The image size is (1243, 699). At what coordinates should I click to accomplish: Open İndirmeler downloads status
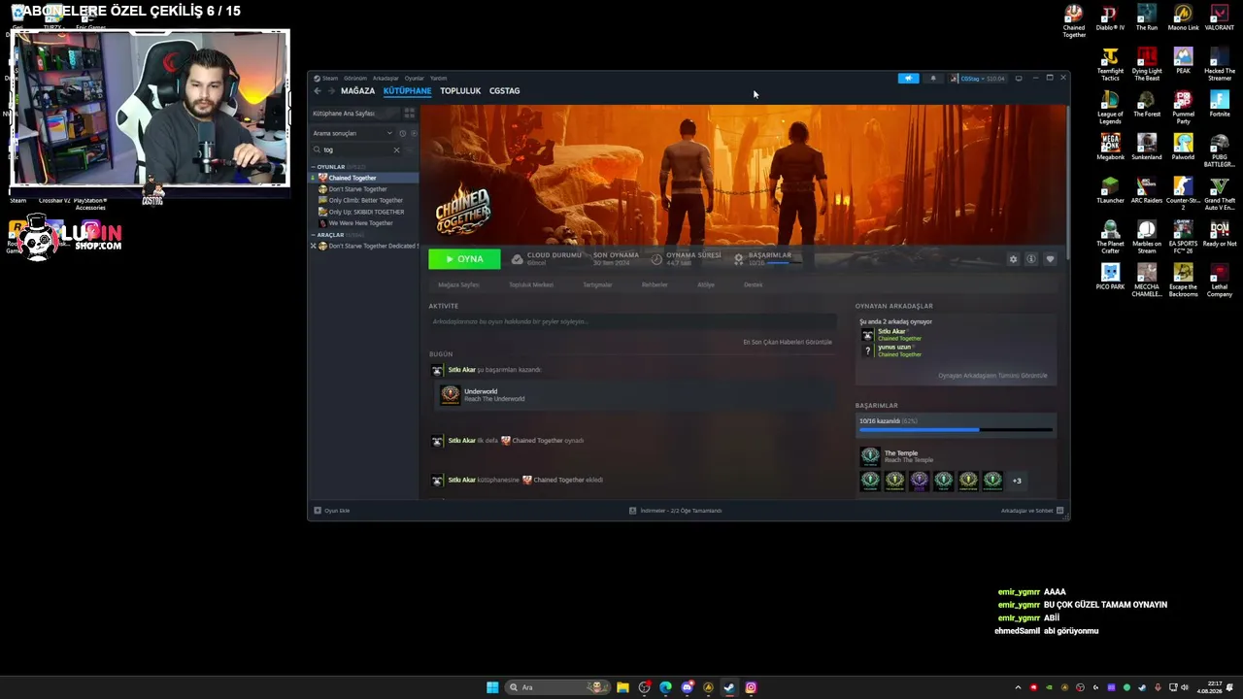pyautogui.click(x=675, y=511)
